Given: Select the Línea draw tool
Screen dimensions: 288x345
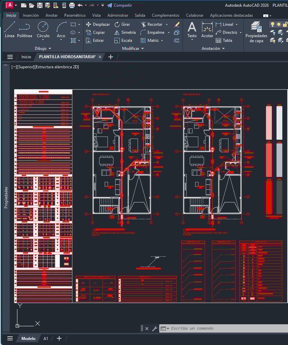Looking at the screenshot, I should point(10,30).
